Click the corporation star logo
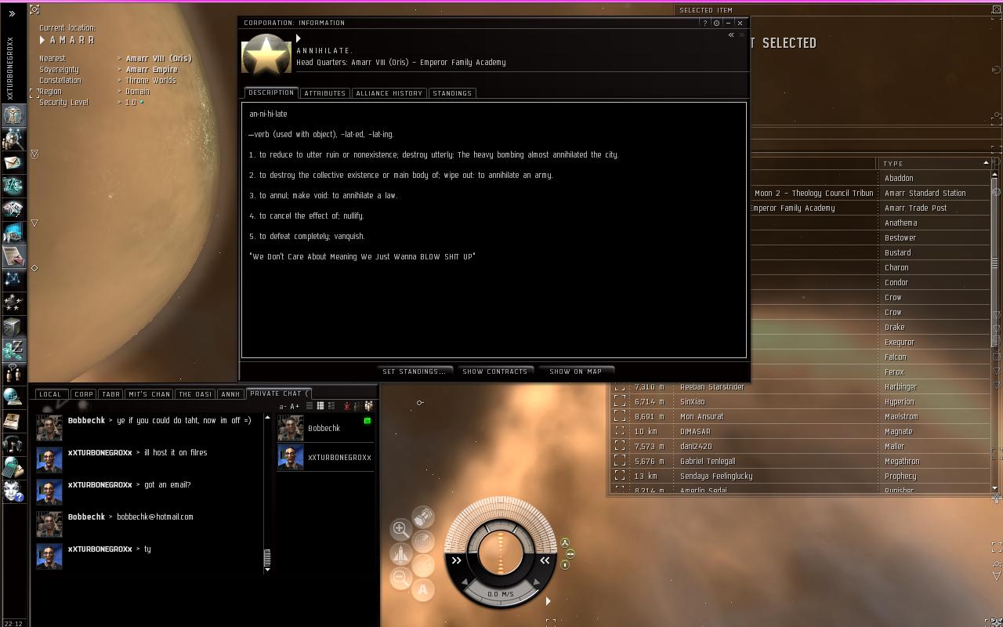 (x=266, y=54)
